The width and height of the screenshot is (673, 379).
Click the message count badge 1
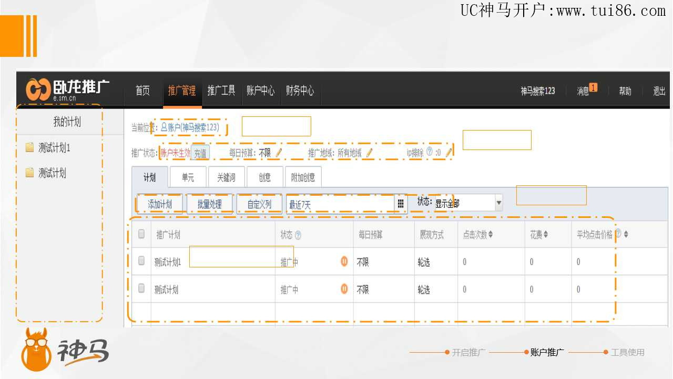tap(594, 88)
